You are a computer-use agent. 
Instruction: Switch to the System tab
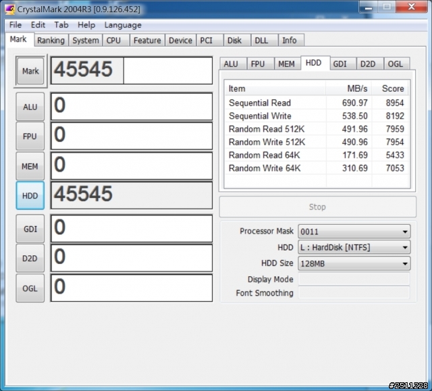tap(86, 41)
